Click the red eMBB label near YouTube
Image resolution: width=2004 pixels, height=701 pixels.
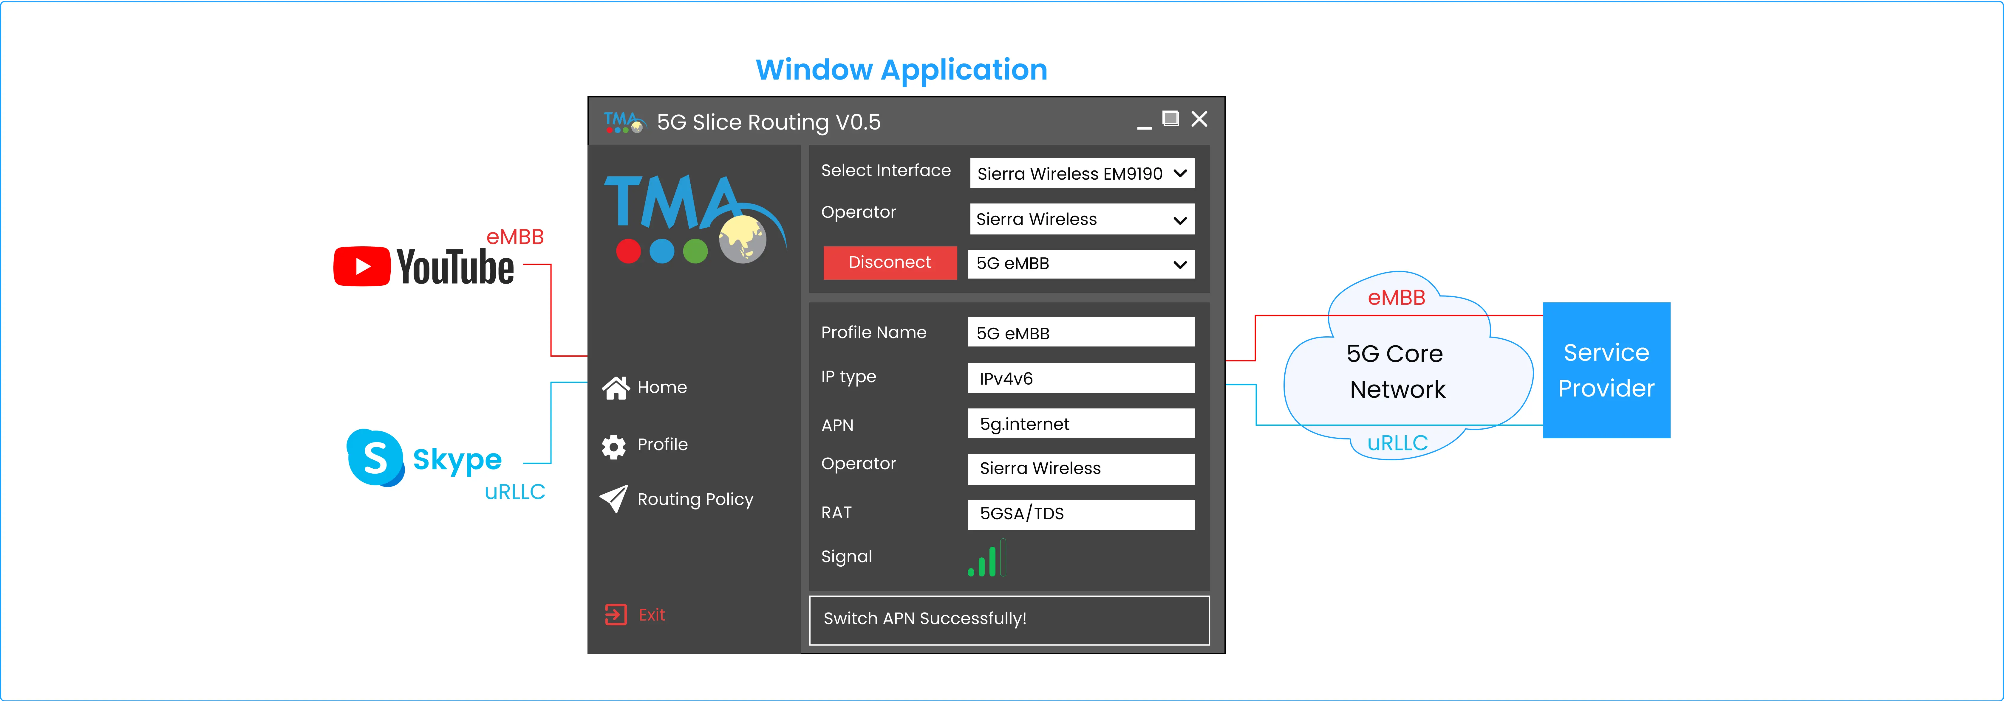pyautogui.click(x=515, y=237)
